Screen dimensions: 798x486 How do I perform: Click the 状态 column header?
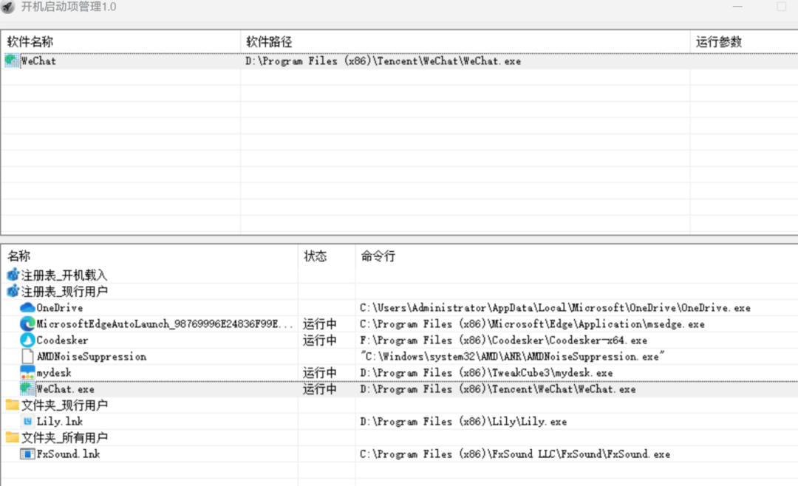pos(327,256)
